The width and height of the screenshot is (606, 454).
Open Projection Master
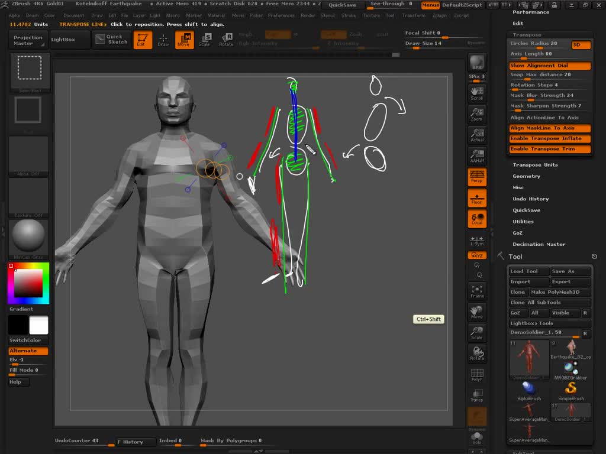[x=28, y=40]
